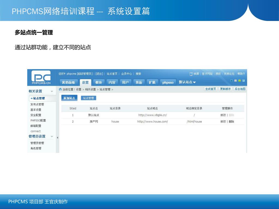279x209 pixels.
Task: Click the http://www.house.com/ domain cell
Action: coord(153,122)
